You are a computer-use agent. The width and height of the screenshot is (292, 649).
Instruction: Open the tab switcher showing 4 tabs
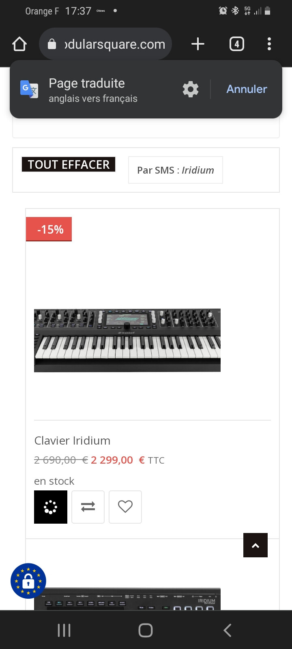pyautogui.click(x=237, y=44)
